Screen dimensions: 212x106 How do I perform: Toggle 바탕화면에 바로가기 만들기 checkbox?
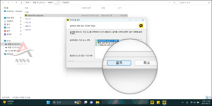[x=96, y=41]
